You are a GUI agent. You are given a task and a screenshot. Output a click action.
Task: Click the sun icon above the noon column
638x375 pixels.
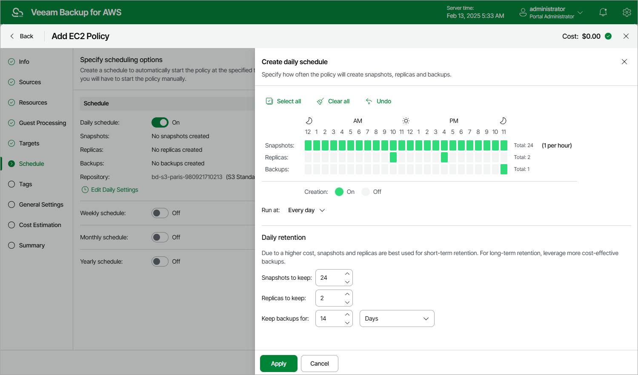[406, 120]
